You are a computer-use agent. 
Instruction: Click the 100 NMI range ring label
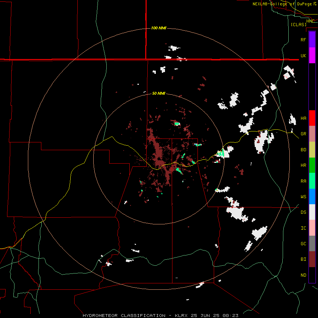159,28
